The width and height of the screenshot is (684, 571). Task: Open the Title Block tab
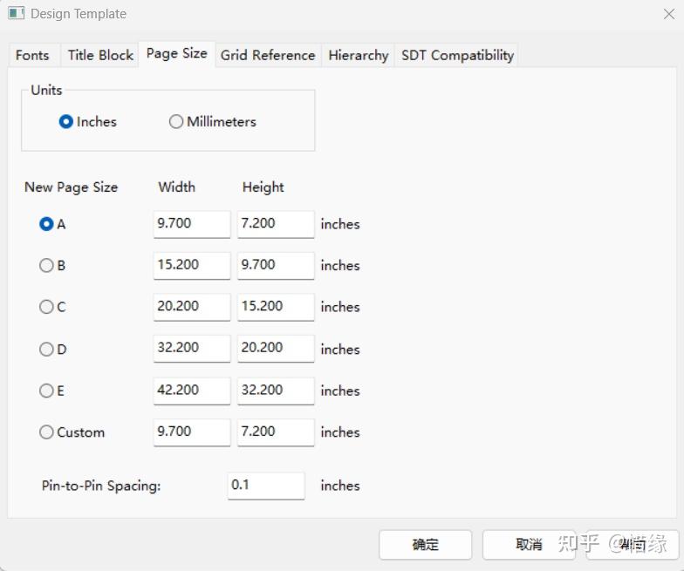(100, 55)
